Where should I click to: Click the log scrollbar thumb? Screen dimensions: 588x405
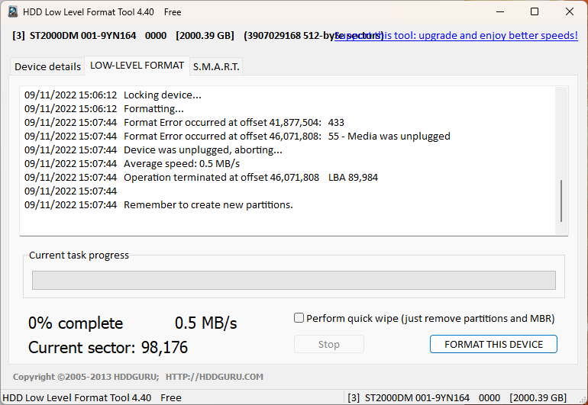[x=561, y=201]
